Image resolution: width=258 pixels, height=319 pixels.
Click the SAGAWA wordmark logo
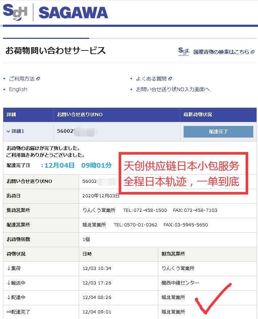[73, 13]
